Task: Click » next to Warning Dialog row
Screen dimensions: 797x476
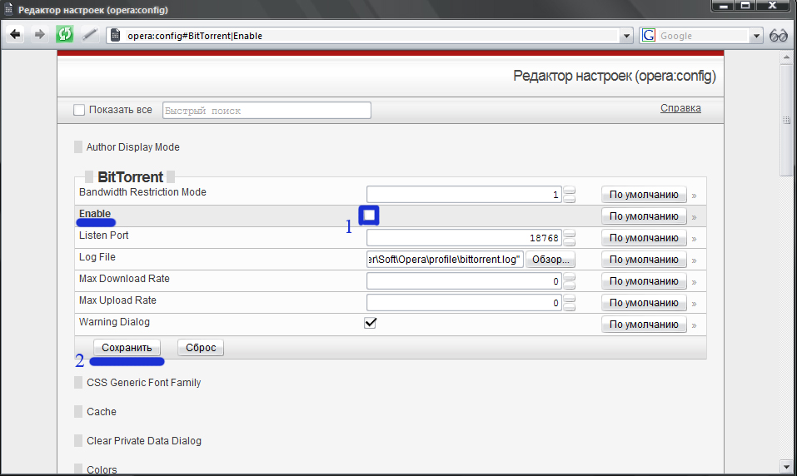Action: 694,325
